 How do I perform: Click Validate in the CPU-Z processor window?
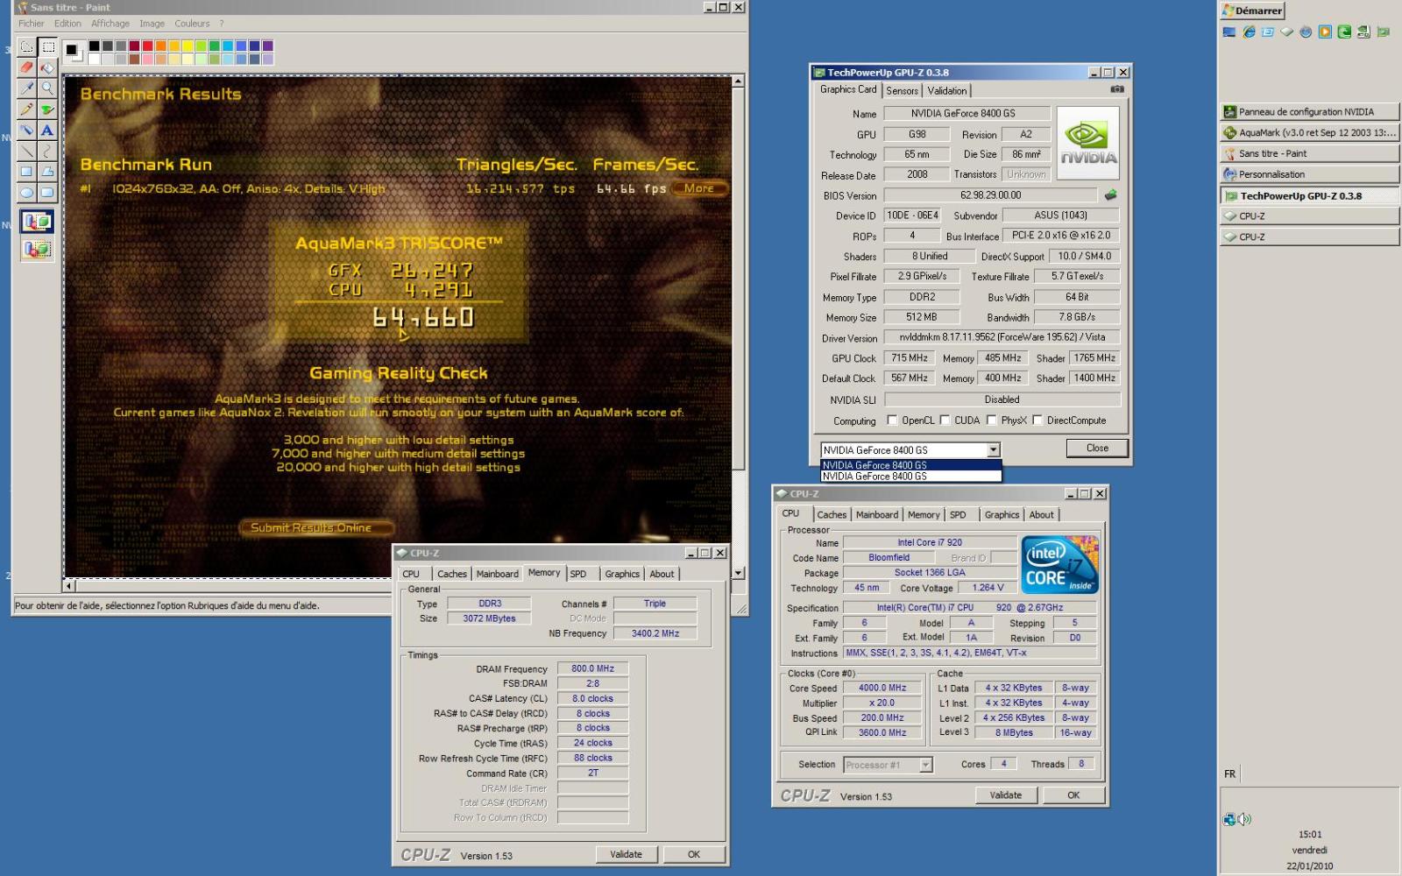tap(1006, 795)
